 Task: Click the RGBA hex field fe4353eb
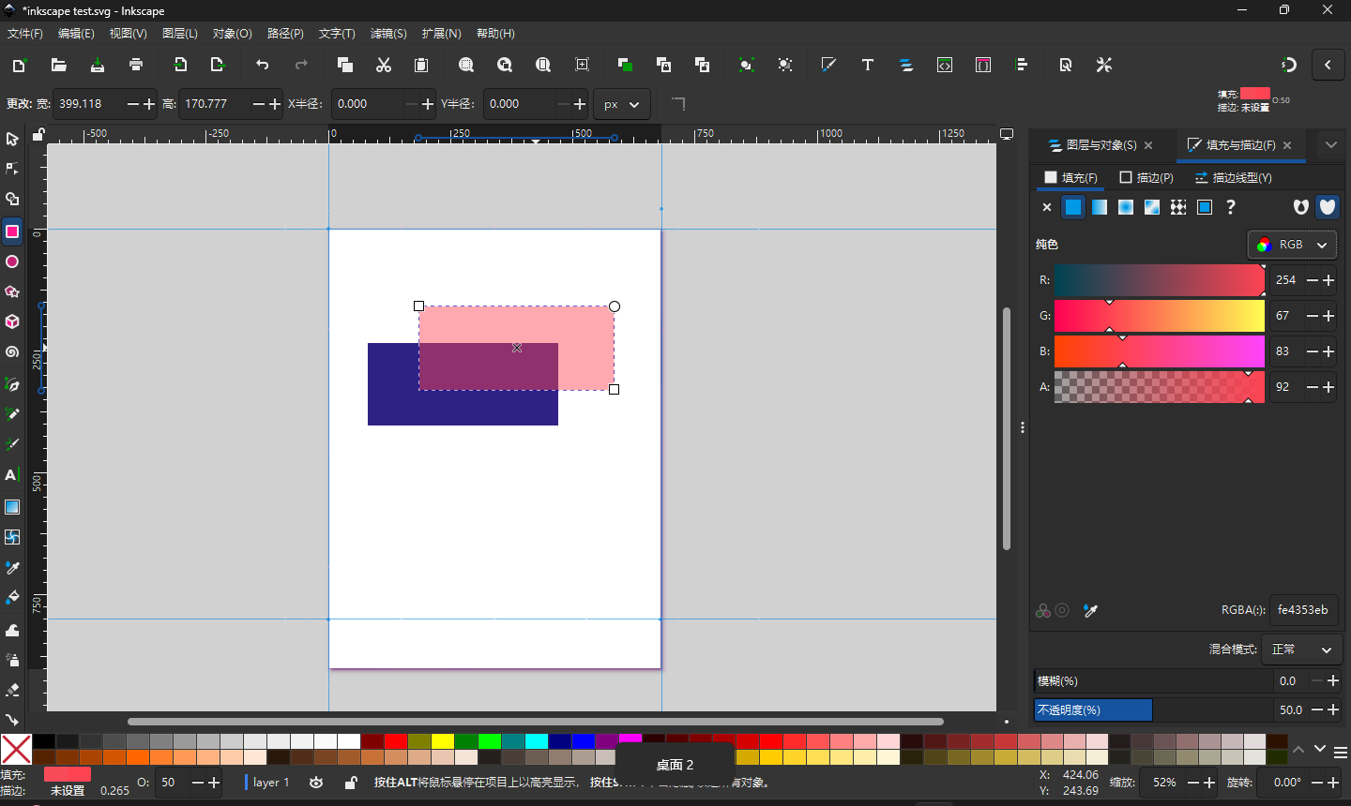1304,610
